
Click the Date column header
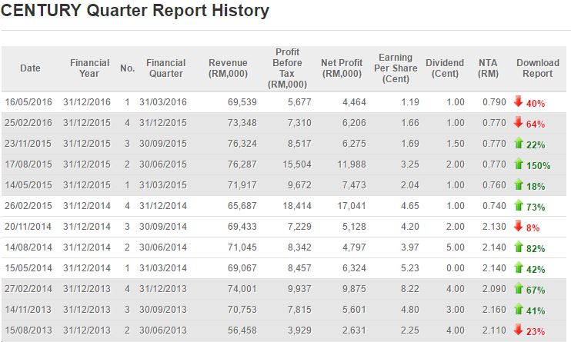click(30, 68)
